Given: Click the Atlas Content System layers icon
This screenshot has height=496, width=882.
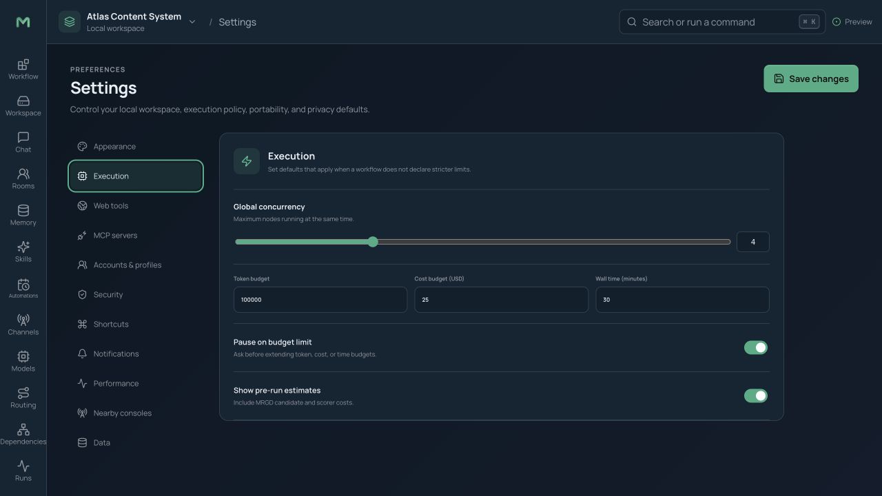Looking at the screenshot, I should click(x=70, y=22).
